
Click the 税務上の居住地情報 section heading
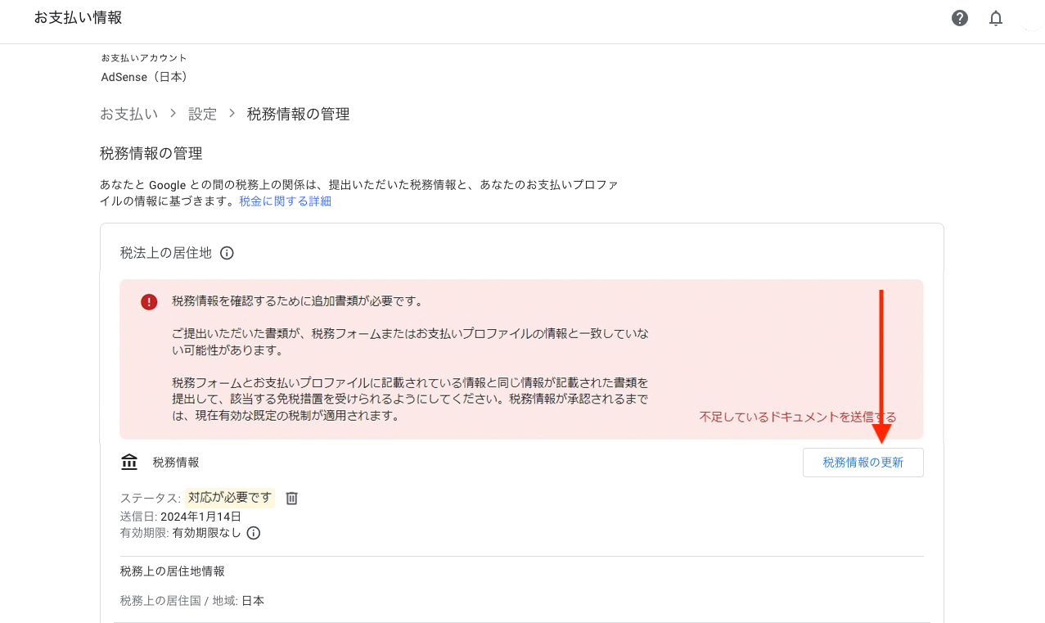172,571
